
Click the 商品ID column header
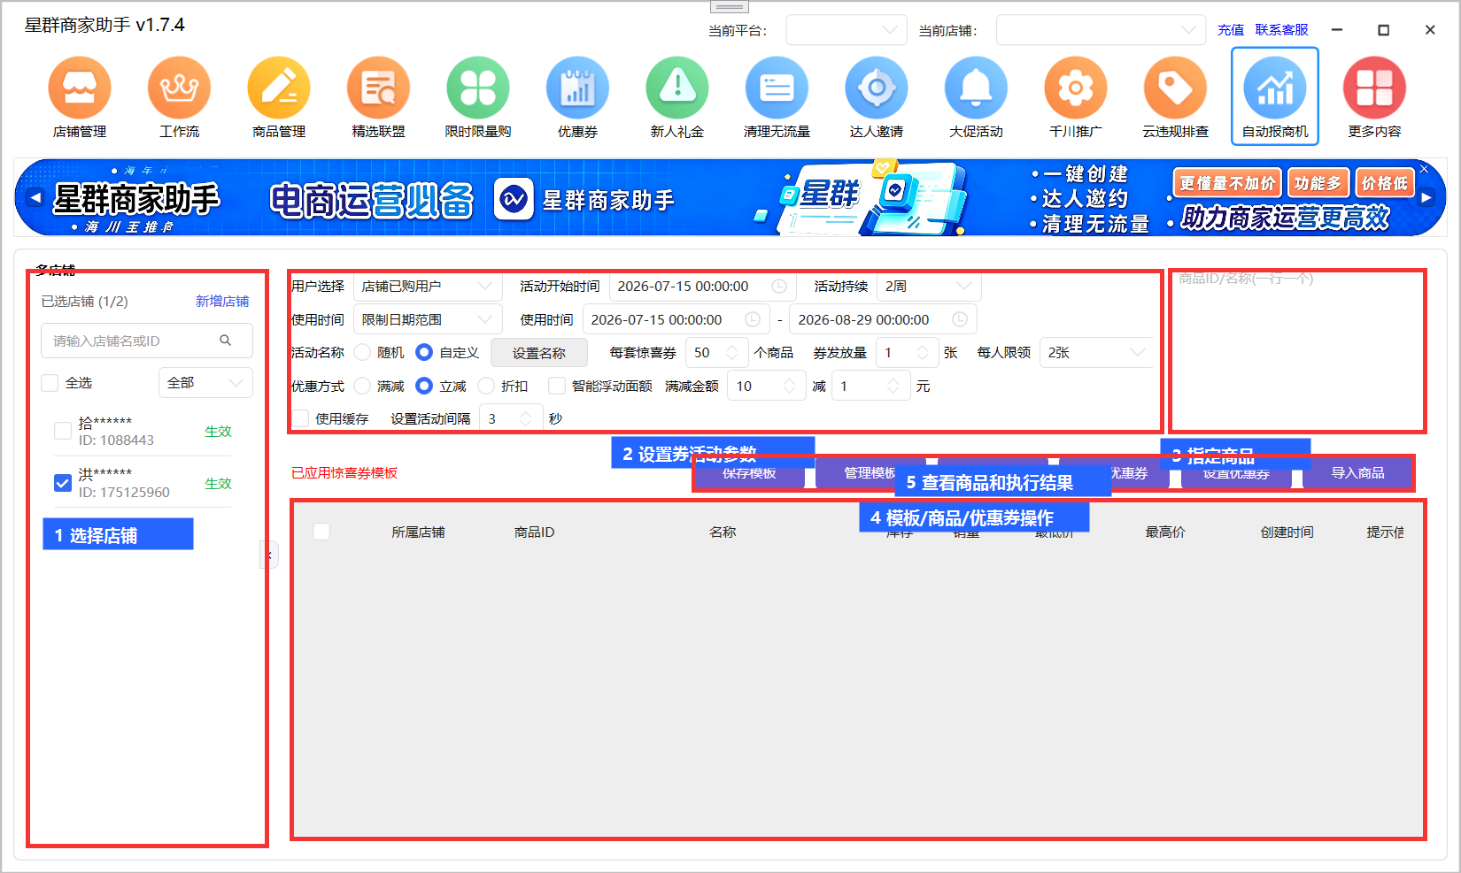tap(535, 532)
